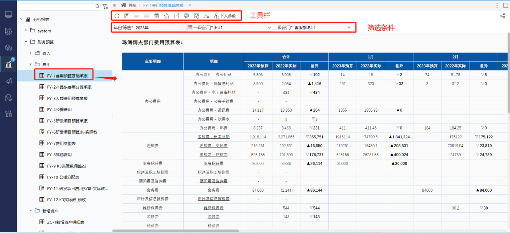The width and height of the screenshot is (510, 233).
Task: Click the share icon at top right
Action: pyautogui.click(x=502, y=16)
